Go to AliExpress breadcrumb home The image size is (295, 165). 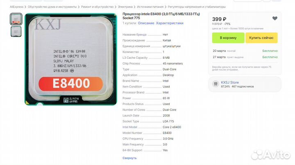(16, 7)
